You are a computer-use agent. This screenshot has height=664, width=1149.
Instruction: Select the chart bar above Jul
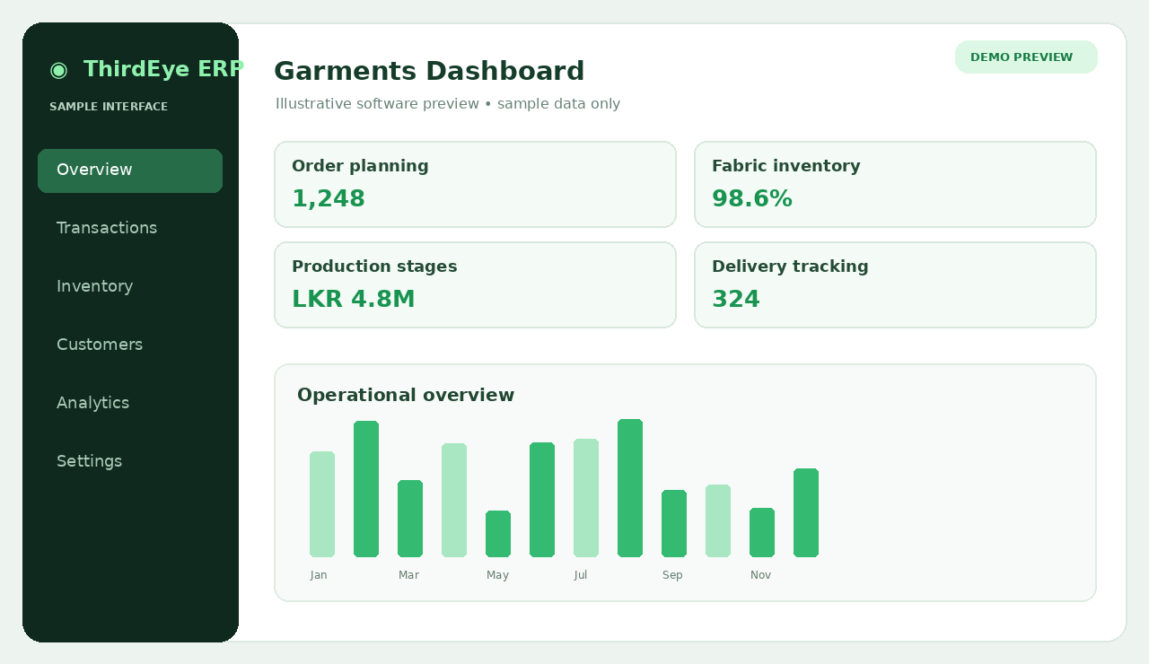click(586, 498)
